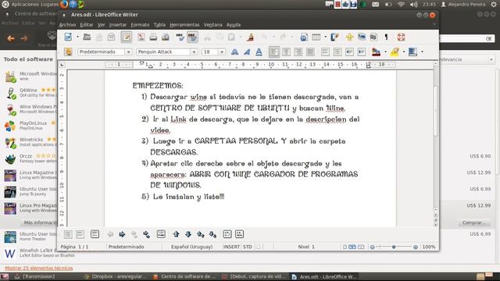The image size is (500, 281).
Task: Open the Herramientas menu
Action: (x=184, y=24)
